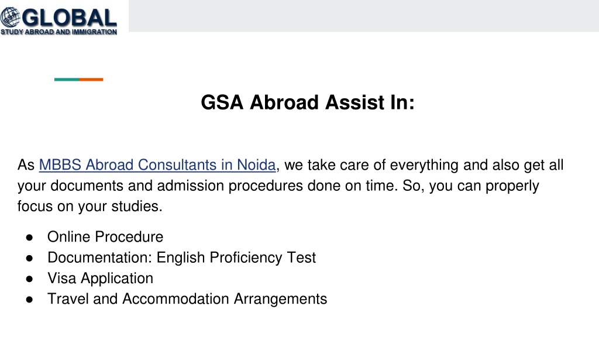Select the Travel and Accommodation Arrangements item
Screen dimensions: 599x337
(187, 299)
